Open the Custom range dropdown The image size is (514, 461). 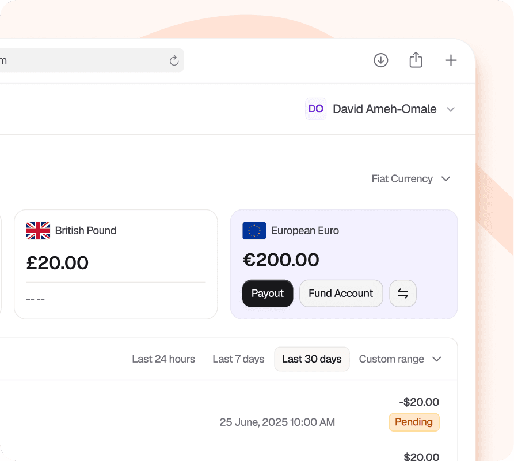pyautogui.click(x=400, y=359)
